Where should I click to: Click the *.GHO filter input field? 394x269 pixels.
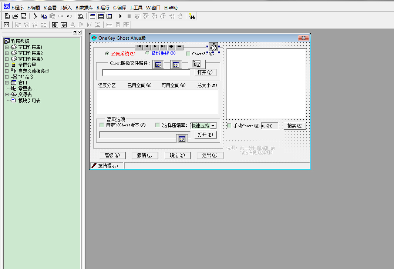(x=270, y=126)
